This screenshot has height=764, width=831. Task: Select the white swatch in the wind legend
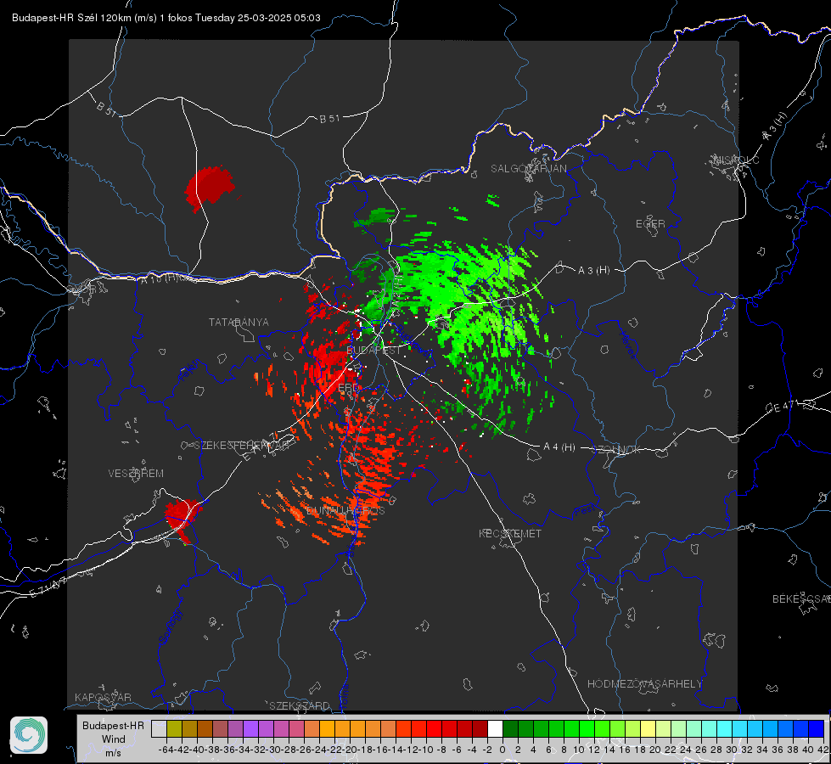coord(495,729)
